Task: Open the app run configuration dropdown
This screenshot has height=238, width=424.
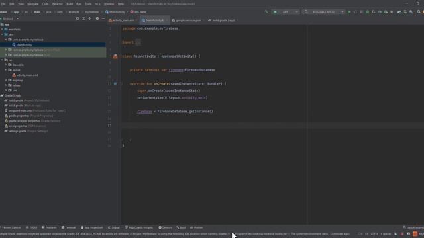Action: [x=286, y=12]
